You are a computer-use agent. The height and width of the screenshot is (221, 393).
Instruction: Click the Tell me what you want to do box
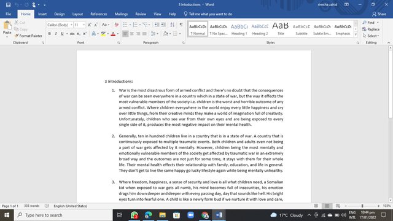[x=208, y=14]
